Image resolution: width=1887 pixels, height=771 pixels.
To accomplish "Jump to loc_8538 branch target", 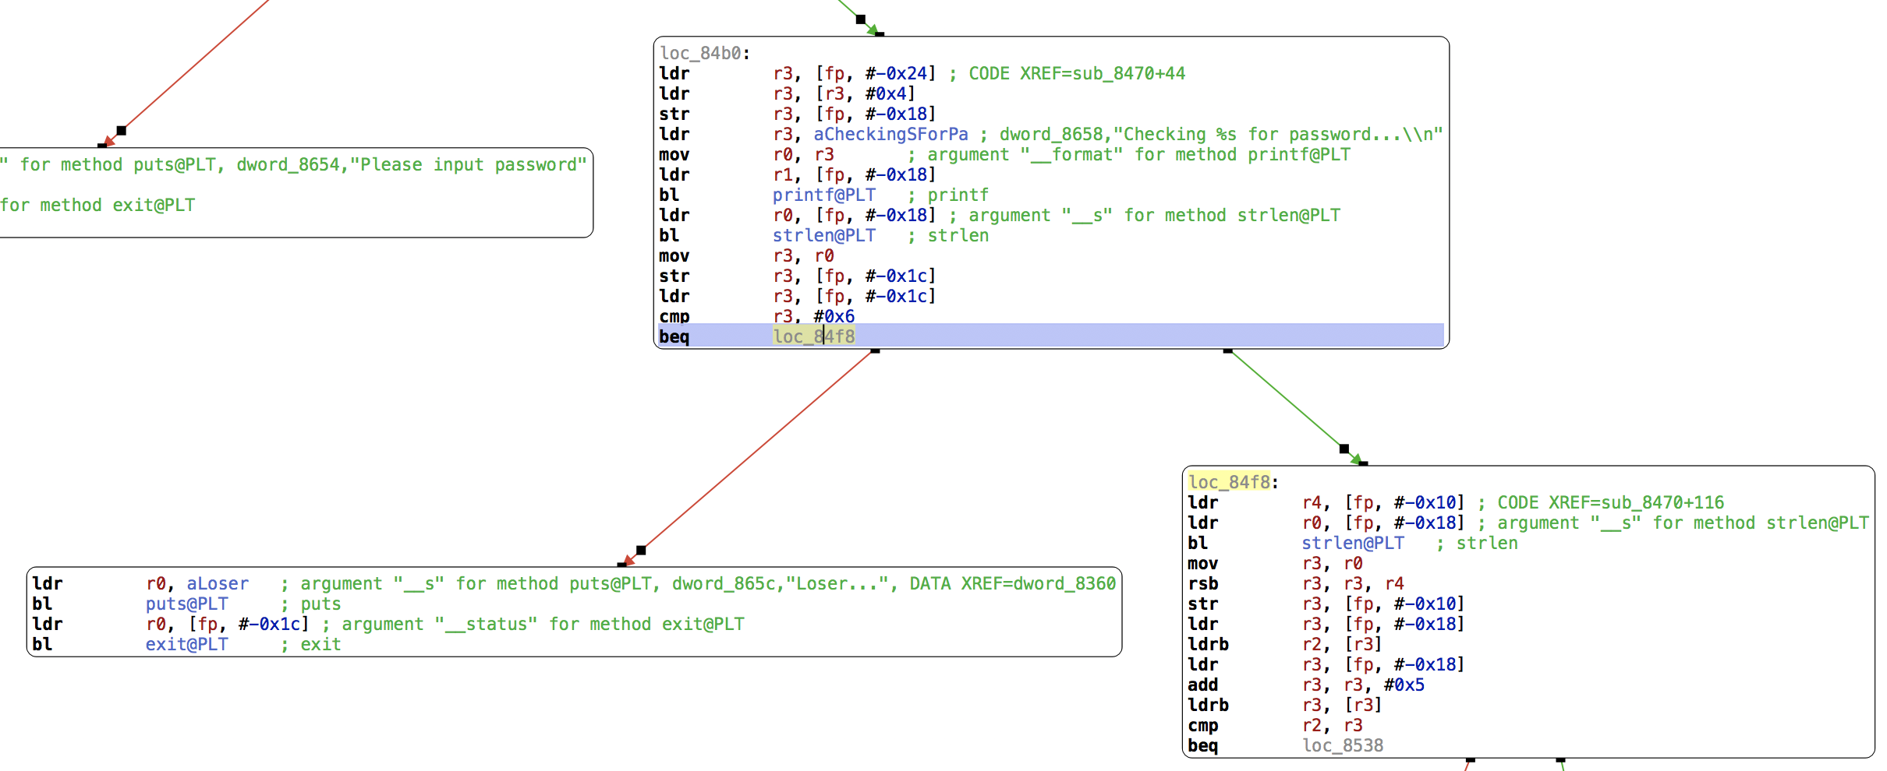I will [1342, 745].
